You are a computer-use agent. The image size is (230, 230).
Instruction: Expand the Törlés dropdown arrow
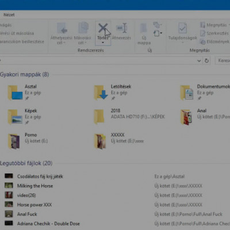pos(103,43)
